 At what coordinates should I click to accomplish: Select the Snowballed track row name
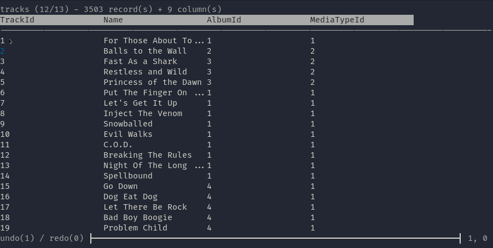128,124
